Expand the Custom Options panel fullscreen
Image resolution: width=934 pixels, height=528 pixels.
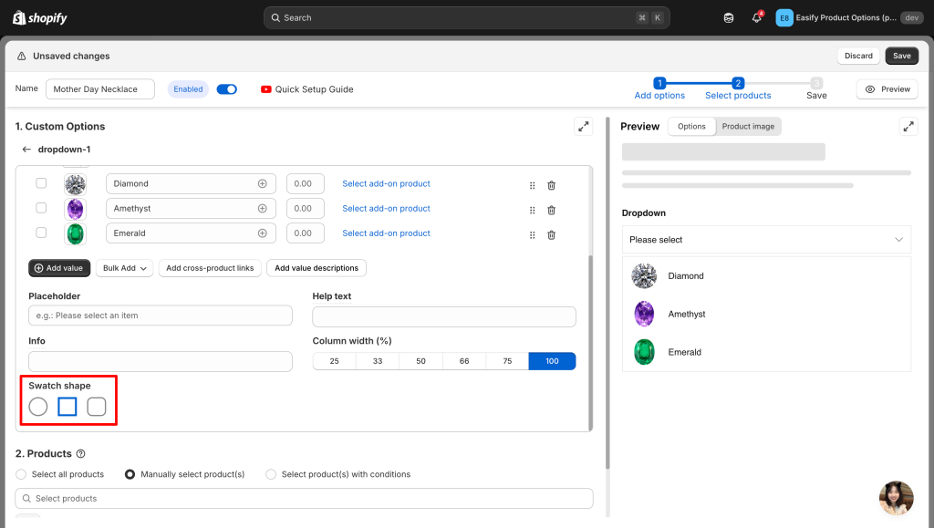tap(583, 127)
